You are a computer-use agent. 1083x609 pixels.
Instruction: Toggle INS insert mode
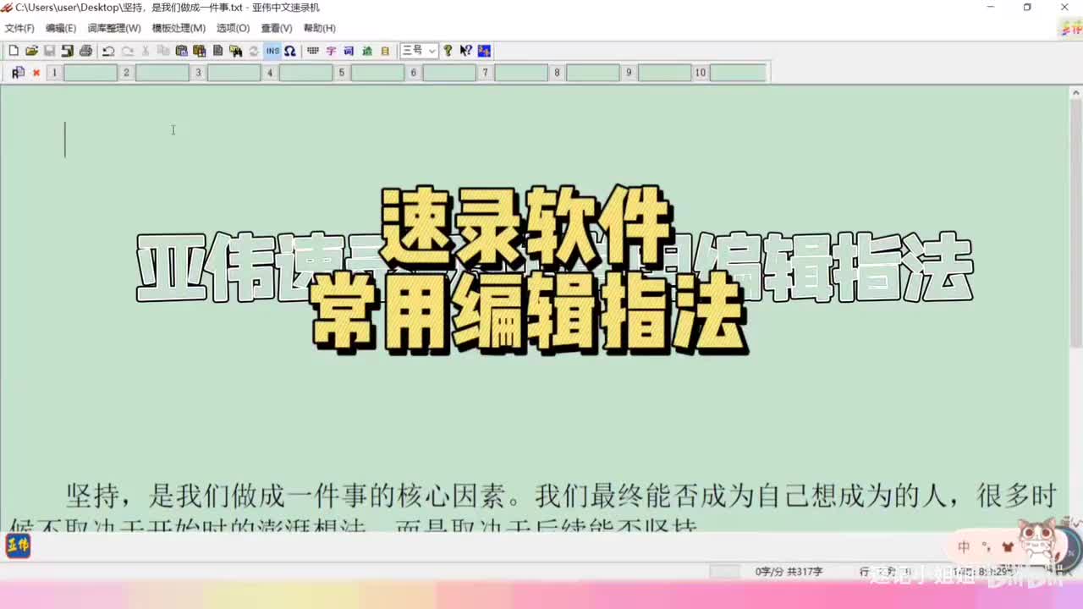click(272, 51)
